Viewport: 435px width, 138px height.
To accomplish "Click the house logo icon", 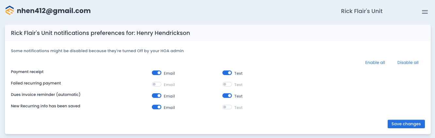I will (x=10, y=11).
